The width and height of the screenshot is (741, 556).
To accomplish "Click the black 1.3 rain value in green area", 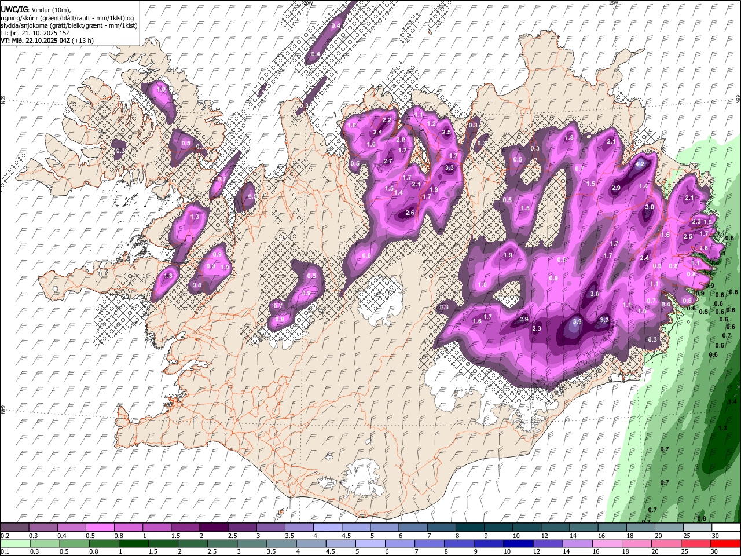I will (x=722, y=428).
